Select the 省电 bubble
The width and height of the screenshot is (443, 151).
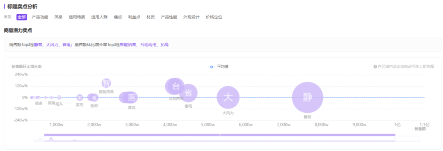(188, 93)
